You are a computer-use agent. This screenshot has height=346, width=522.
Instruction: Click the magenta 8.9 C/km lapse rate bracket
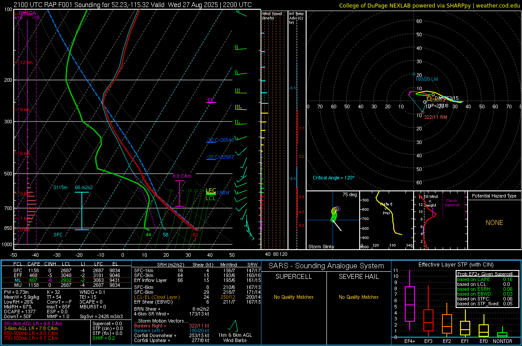180,194
